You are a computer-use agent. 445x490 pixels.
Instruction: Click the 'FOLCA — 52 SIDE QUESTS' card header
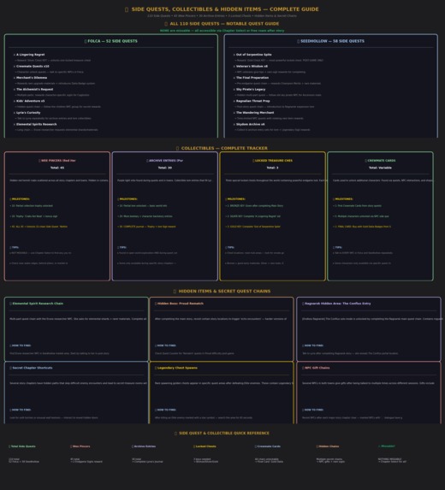coord(112,41)
